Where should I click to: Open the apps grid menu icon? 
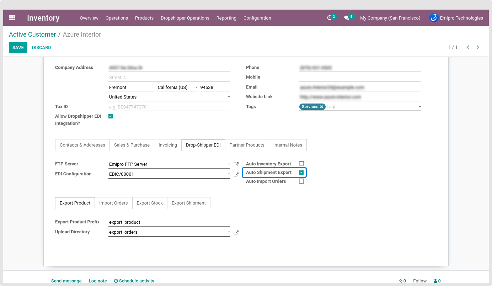tap(12, 18)
